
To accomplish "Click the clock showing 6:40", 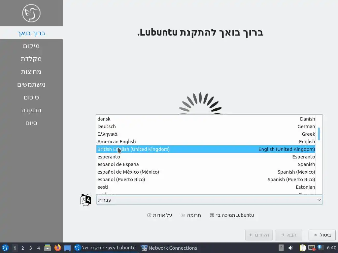I will click(331, 248).
